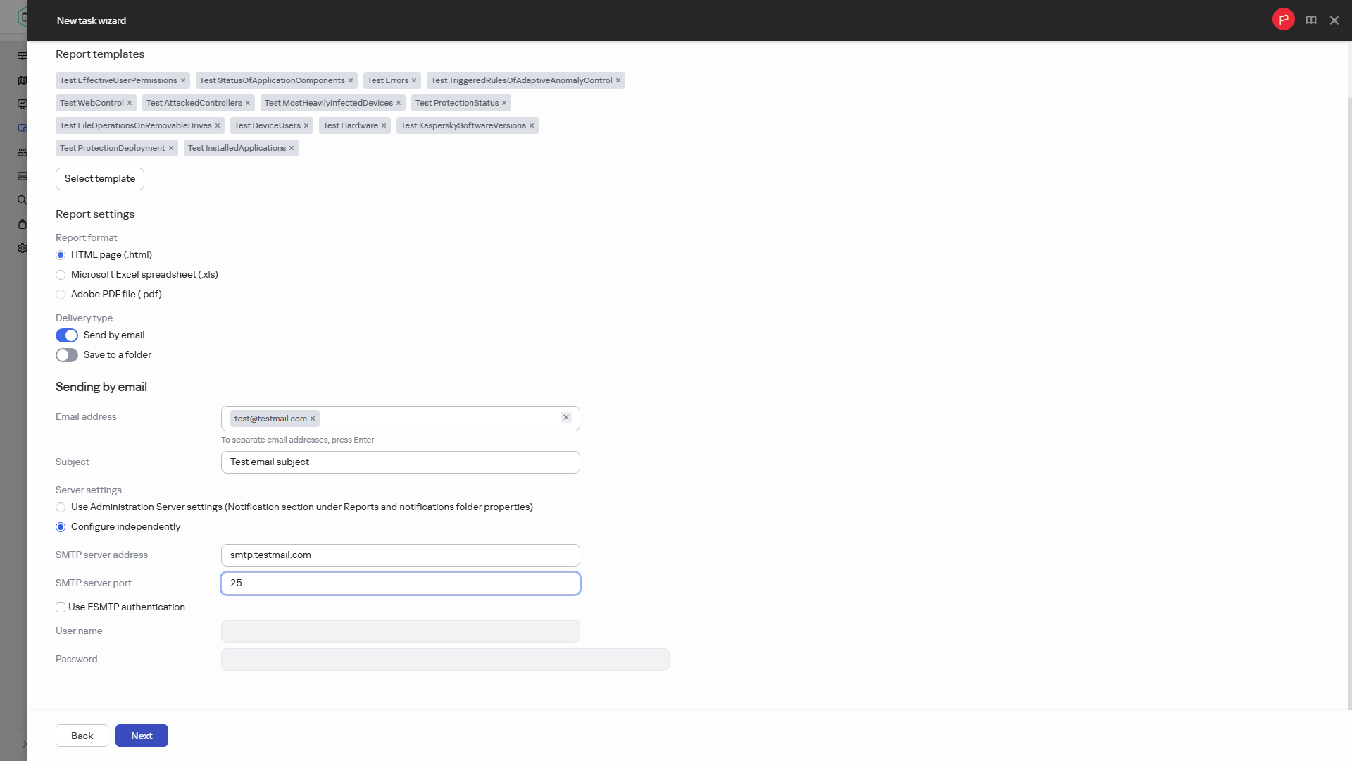Remove Test EffectiveUserPermissions template tag
1352x761 pixels.
(x=183, y=81)
